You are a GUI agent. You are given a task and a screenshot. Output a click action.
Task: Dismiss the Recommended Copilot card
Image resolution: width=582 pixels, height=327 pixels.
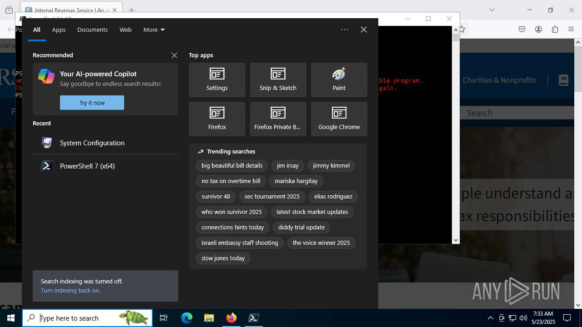tap(174, 55)
